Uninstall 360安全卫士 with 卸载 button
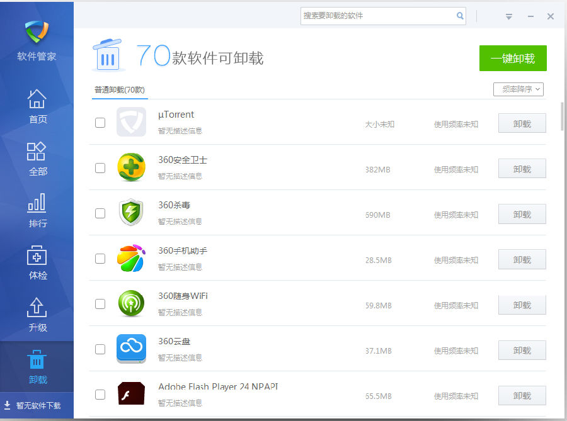 (x=522, y=169)
